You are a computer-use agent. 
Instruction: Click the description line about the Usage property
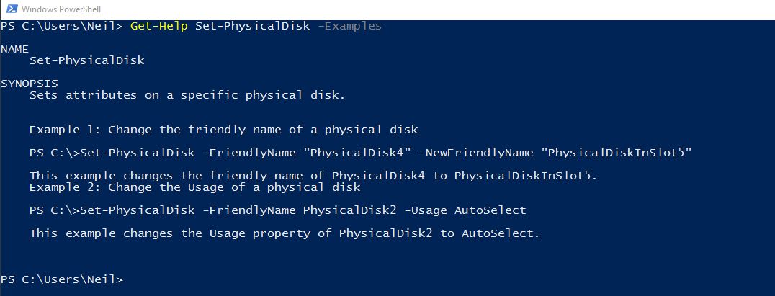[285, 233]
